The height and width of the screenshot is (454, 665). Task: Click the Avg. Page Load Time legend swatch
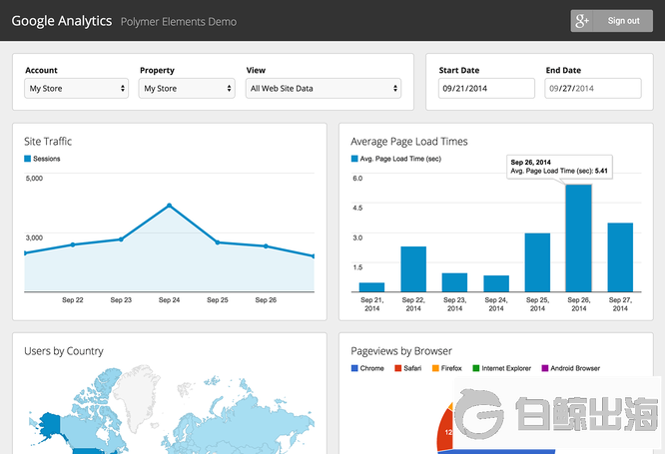(354, 160)
